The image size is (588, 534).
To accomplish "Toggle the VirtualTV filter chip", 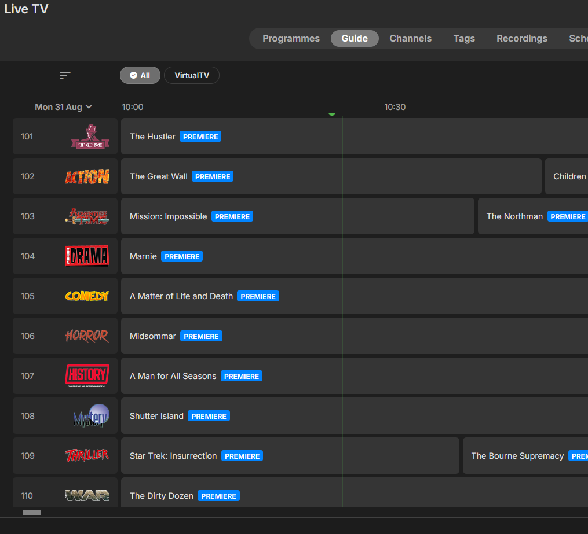I will point(192,75).
